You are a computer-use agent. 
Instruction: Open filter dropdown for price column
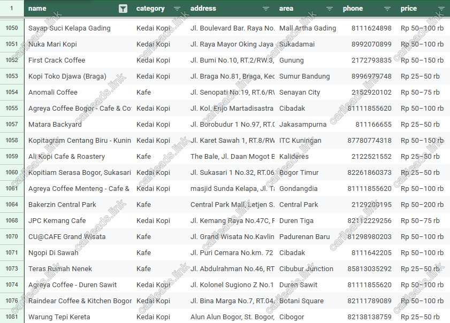[x=441, y=9]
